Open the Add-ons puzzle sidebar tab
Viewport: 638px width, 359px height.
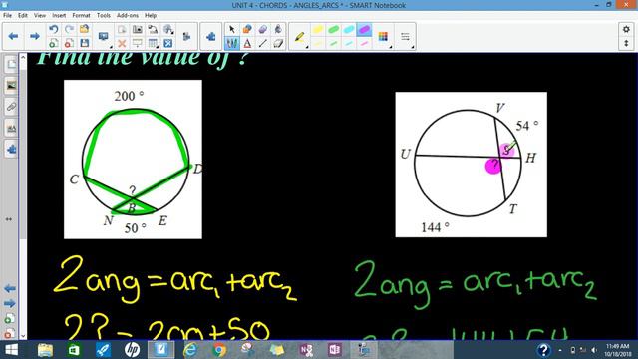point(11,150)
